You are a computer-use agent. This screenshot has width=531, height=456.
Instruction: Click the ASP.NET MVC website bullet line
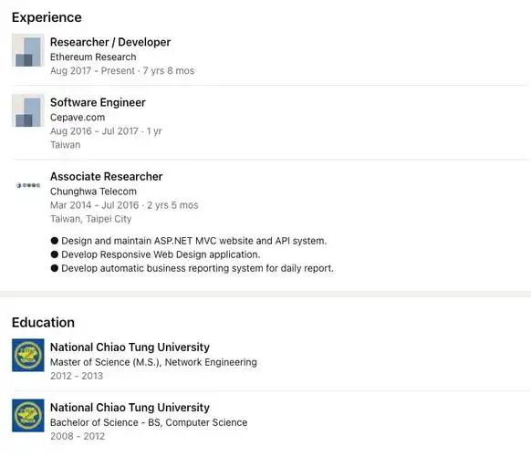coord(189,241)
